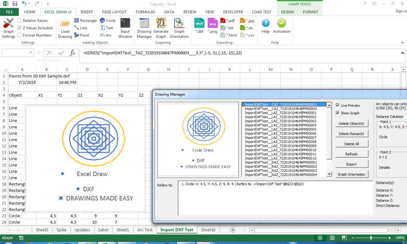Open the FILE tab
Image resolution: width=407 pixels, height=244 pixels.
click(9, 12)
